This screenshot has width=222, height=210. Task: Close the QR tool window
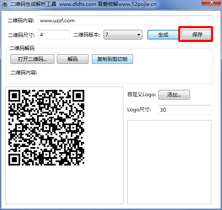point(211,3)
